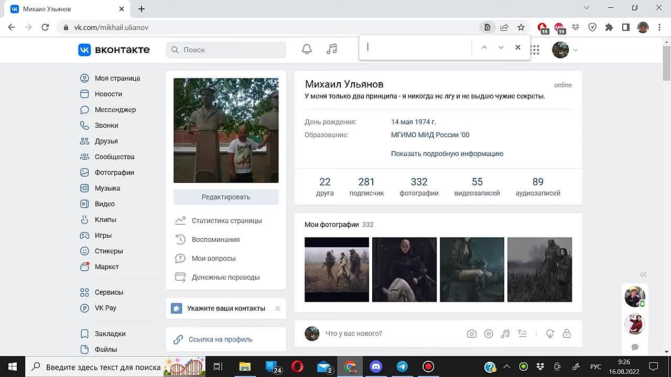Screen dimensions: 671x377
Task: Go to next find-in-page match
Action: [501, 47]
